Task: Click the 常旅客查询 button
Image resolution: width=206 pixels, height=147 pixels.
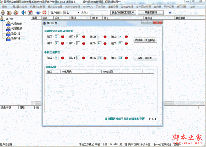Action: [x=151, y=13]
